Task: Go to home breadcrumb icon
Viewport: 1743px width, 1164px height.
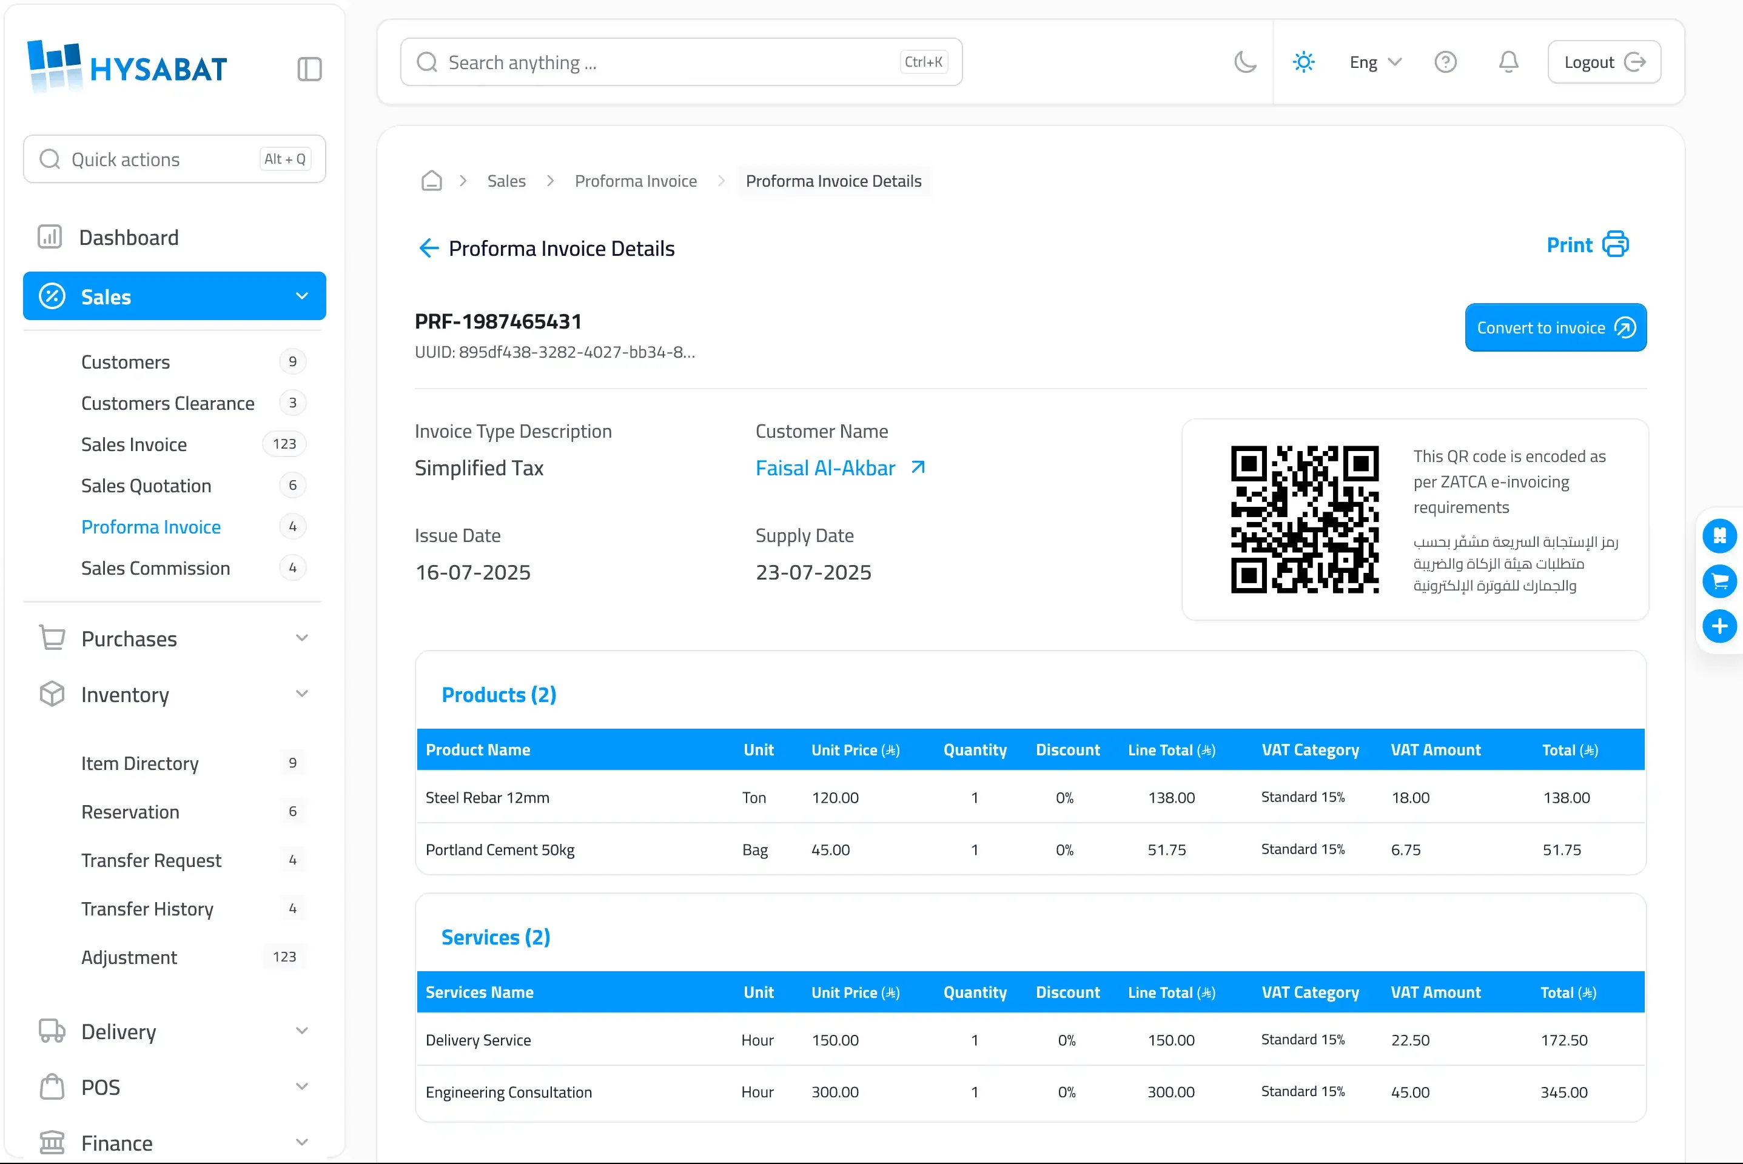Action: 431,181
